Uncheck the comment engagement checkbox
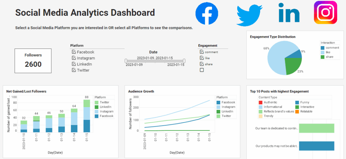 pos(202,52)
